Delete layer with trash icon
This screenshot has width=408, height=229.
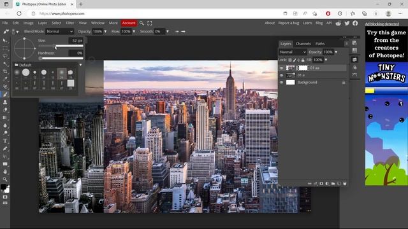pos(345,184)
